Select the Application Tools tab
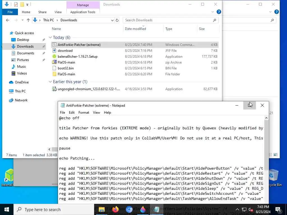Image resolution: width=287 pixels, height=215 pixels. point(83,12)
